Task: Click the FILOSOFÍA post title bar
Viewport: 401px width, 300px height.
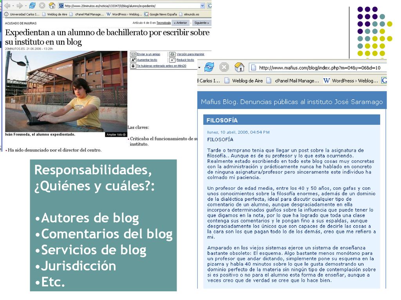Action: pyautogui.click(x=291, y=120)
